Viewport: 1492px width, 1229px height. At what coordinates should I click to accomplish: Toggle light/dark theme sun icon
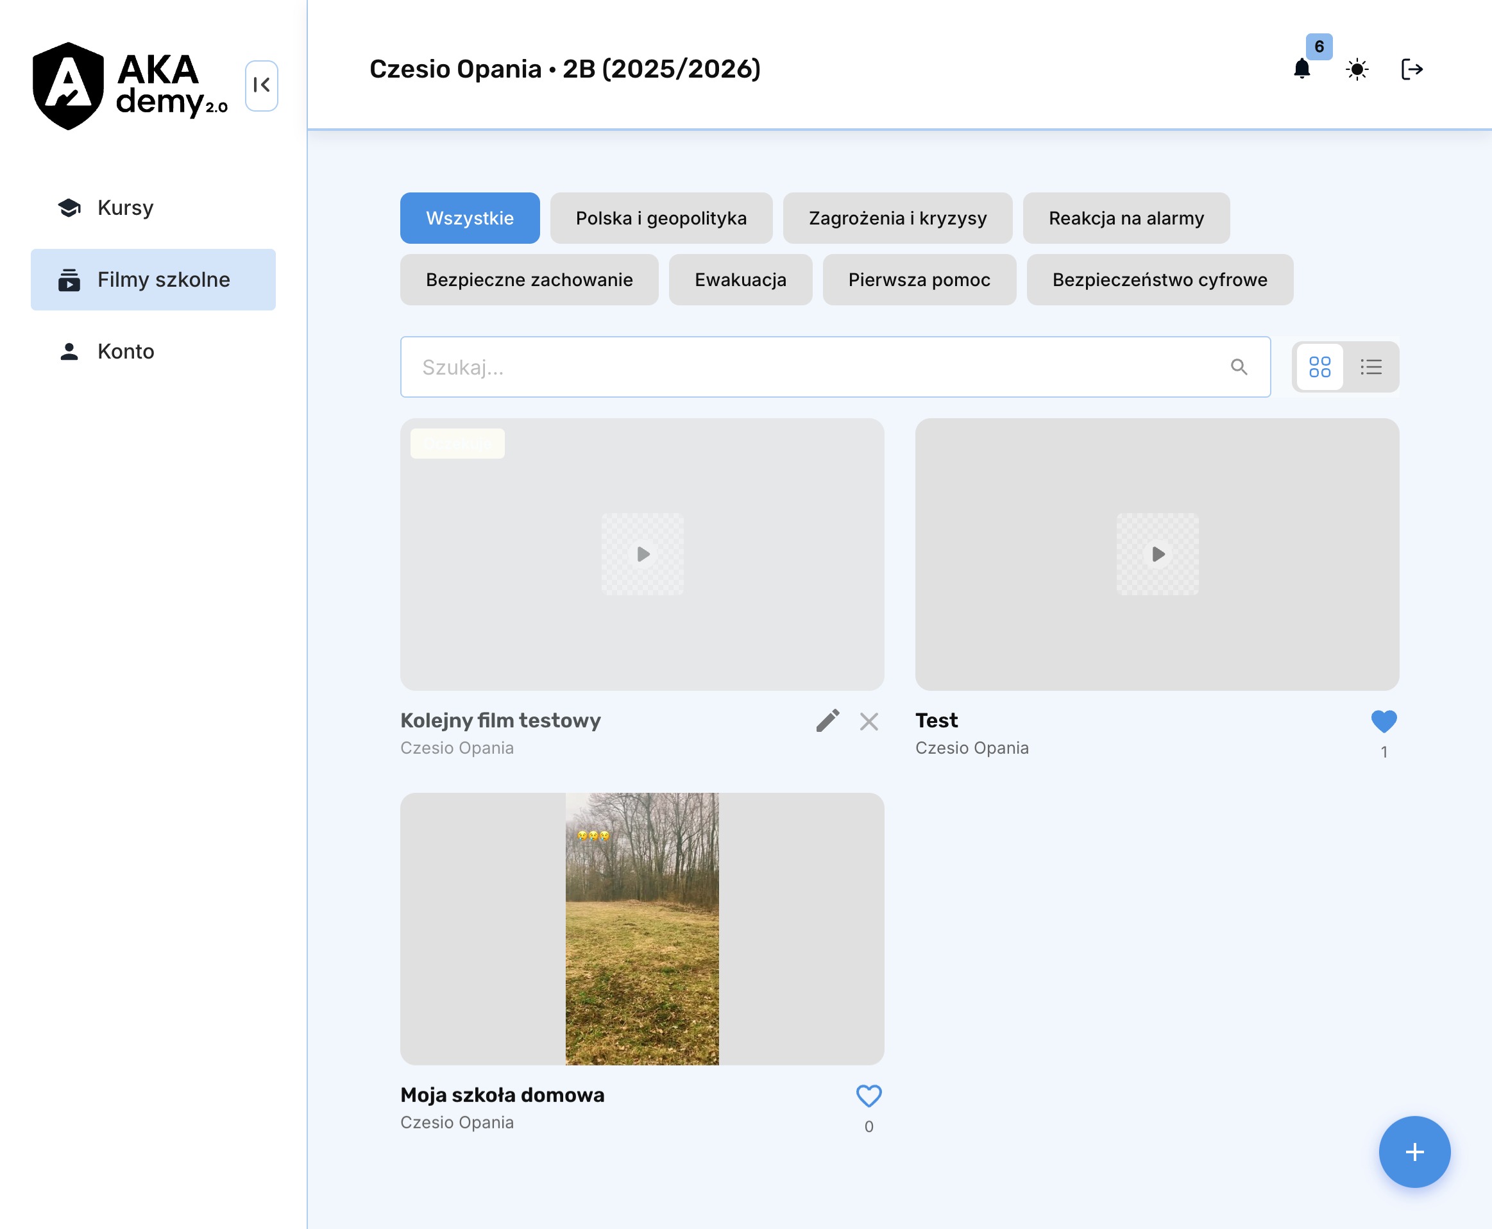1356,69
